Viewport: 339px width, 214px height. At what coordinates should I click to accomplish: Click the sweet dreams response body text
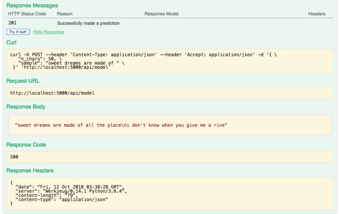(121, 125)
